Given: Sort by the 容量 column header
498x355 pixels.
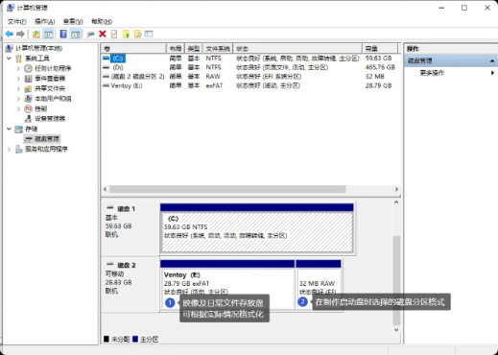Looking at the screenshot, I should pyautogui.click(x=380, y=49).
